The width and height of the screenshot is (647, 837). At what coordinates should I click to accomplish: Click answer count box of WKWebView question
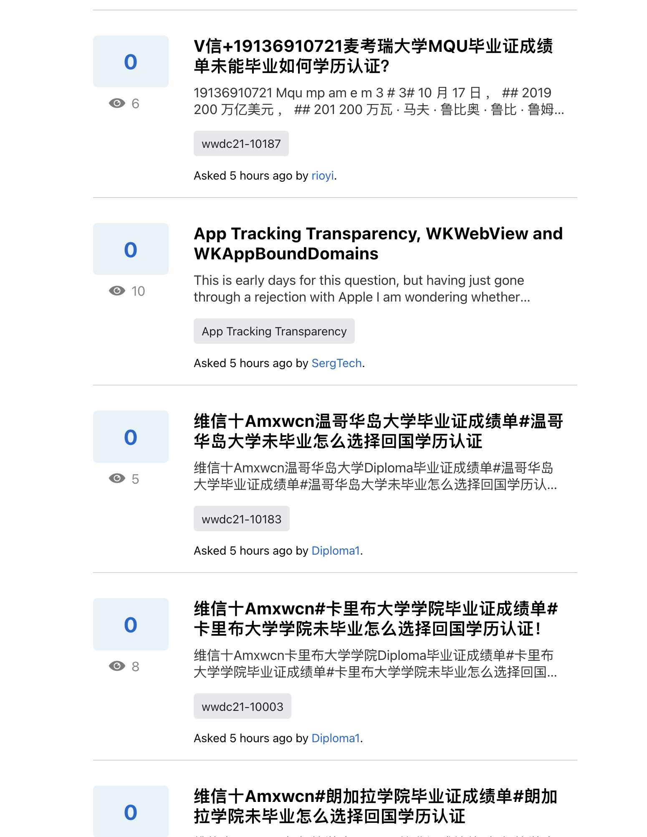[x=131, y=249]
